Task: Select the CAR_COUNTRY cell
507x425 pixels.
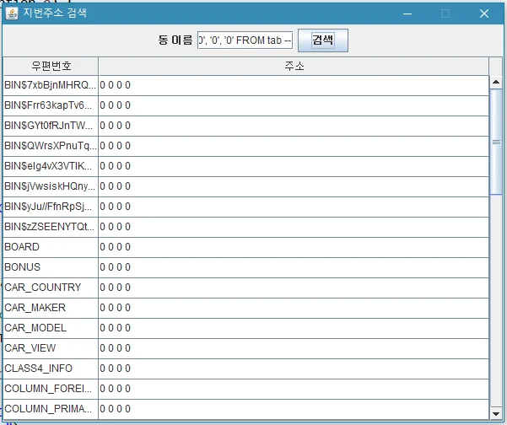Action: 51,288
